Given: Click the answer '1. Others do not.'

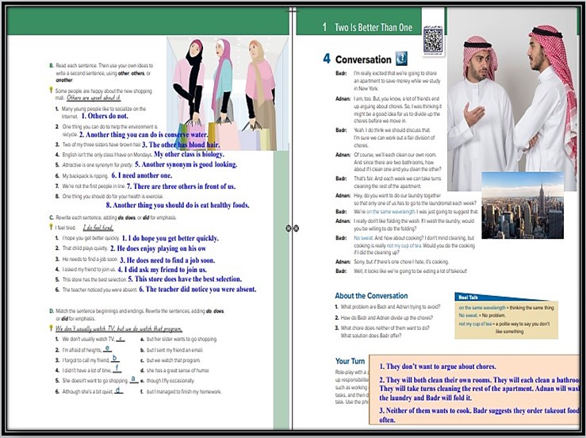Looking at the screenshot, I should click(x=105, y=116).
